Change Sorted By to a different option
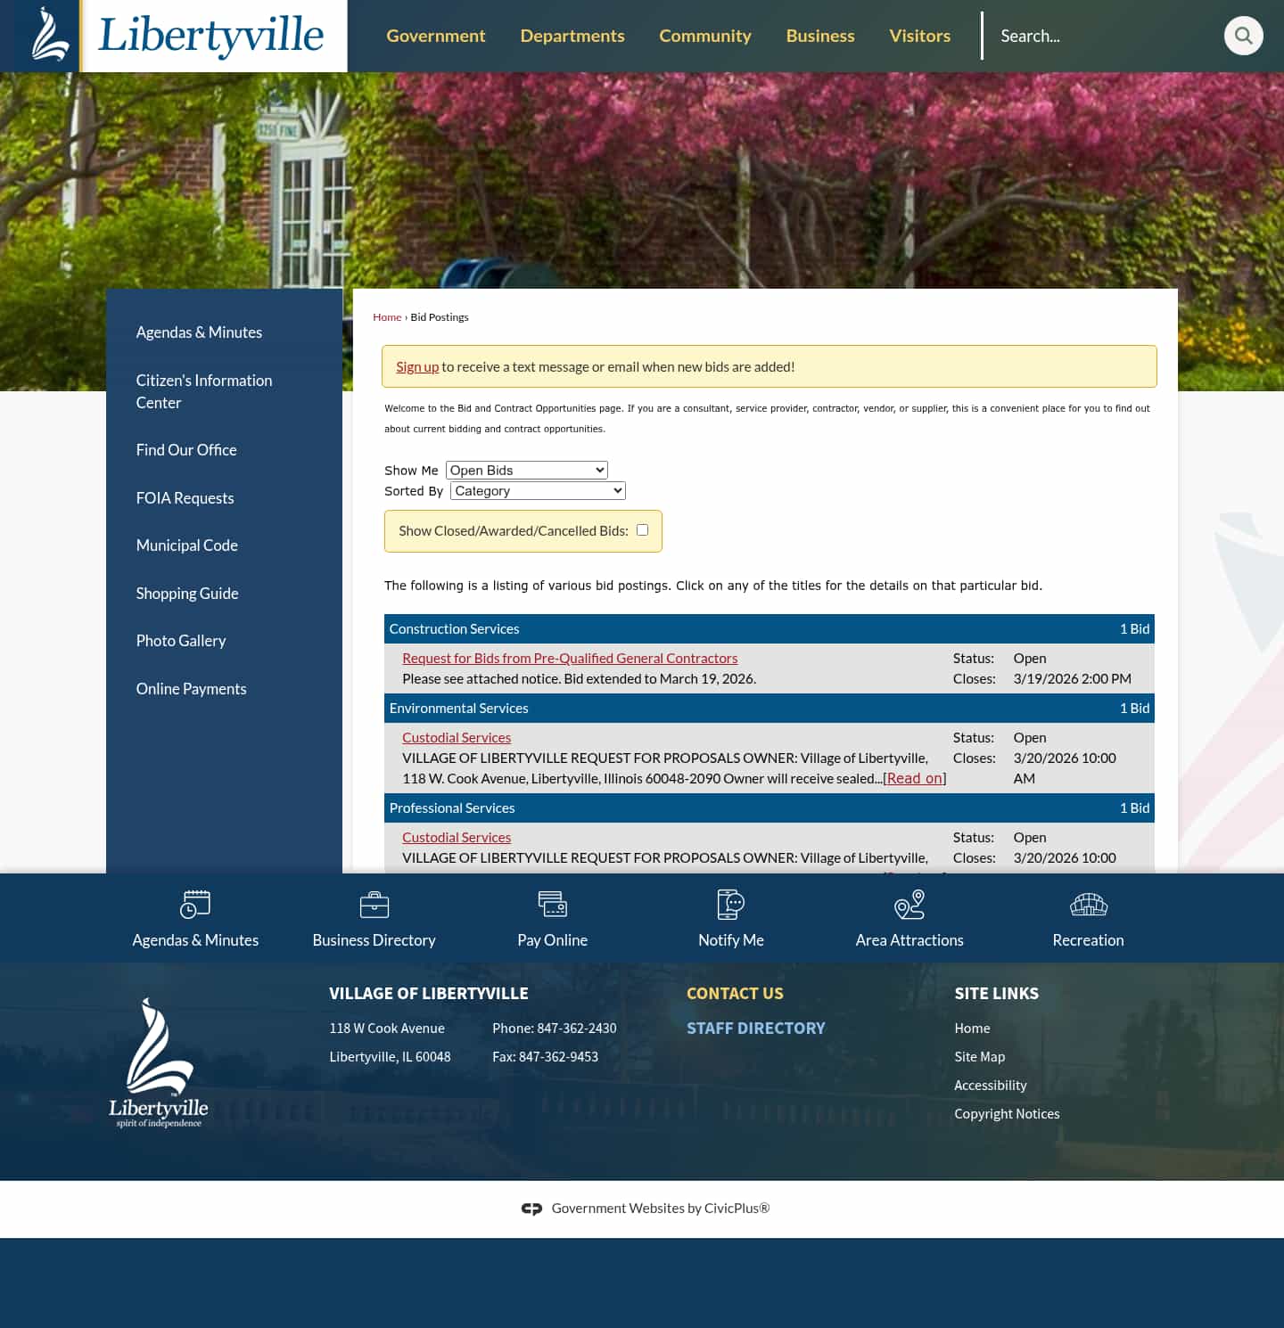 [537, 490]
